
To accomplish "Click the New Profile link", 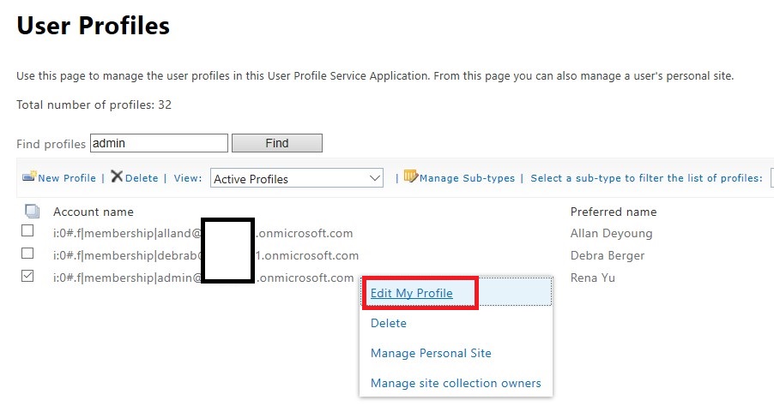I will 67,178.
